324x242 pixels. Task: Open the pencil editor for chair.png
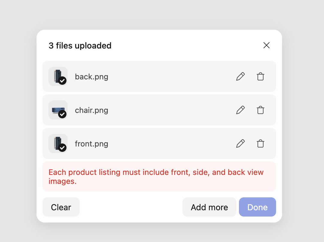click(x=240, y=110)
